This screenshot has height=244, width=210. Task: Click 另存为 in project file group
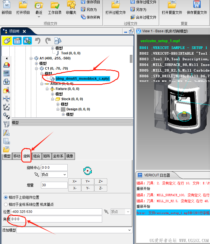(89, 10)
